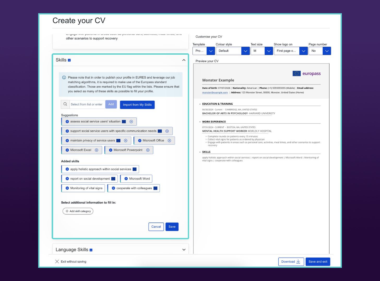
Task: Dismiss 'maintain privacy of service users' suggestion
Action: [126, 140]
